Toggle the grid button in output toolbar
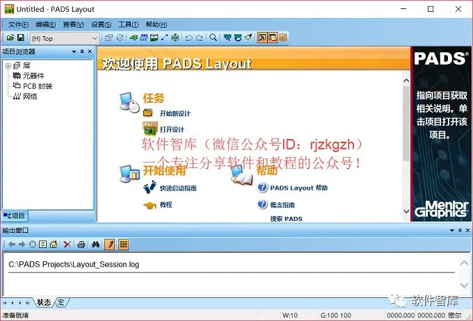473x321 pixels. click(123, 245)
